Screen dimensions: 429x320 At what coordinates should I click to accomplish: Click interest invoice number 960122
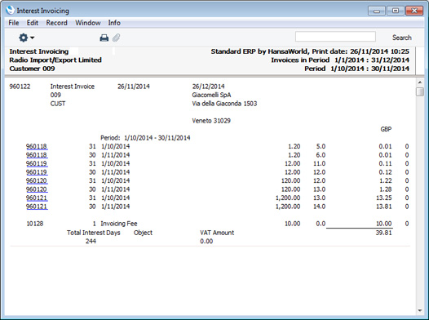[20, 87]
